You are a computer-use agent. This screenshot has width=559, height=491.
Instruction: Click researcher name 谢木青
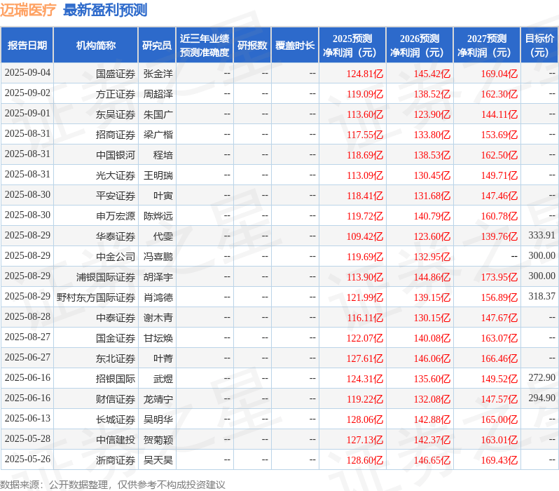[x=158, y=318]
